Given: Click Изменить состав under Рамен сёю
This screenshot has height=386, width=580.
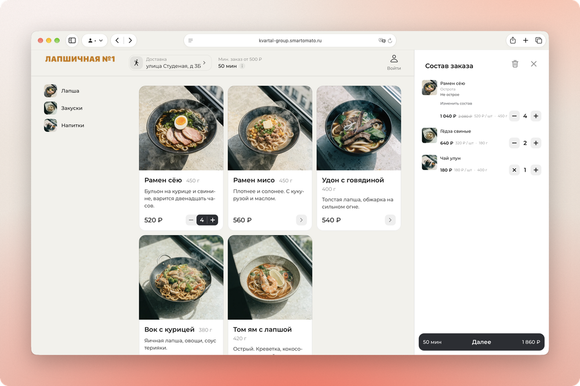Looking at the screenshot, I should coord(456,104).
